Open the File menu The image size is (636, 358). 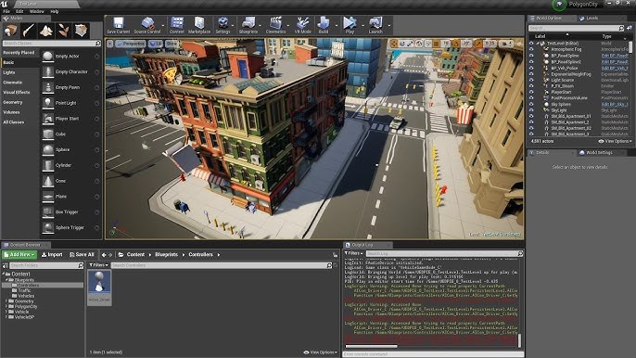click(x=6, y=11)
